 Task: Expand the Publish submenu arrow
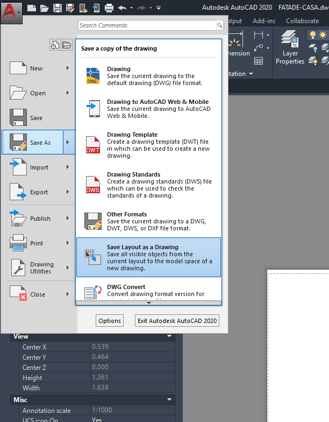click(68, 219)
